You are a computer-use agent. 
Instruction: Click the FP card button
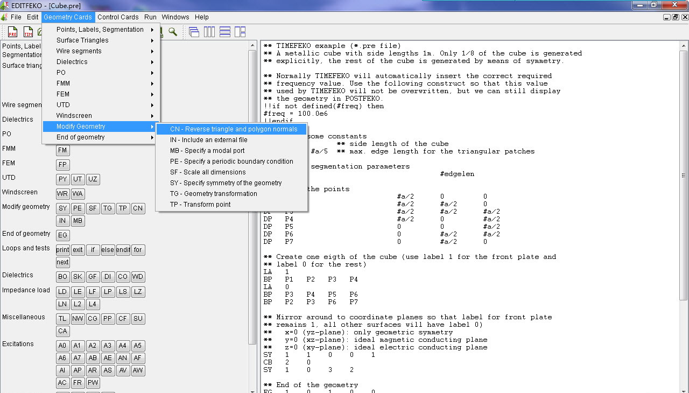63,165
